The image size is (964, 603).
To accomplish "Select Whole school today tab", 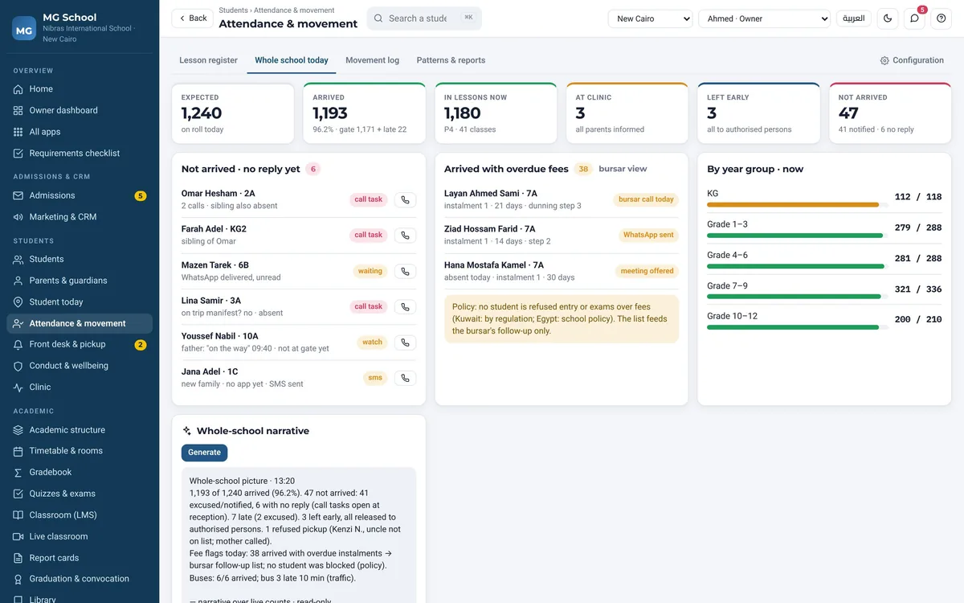I will click(x=292, y=60).
